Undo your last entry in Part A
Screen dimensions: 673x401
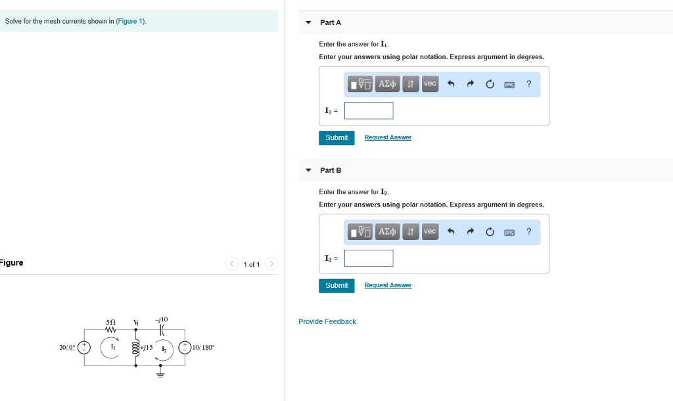(x=450, y=84)
